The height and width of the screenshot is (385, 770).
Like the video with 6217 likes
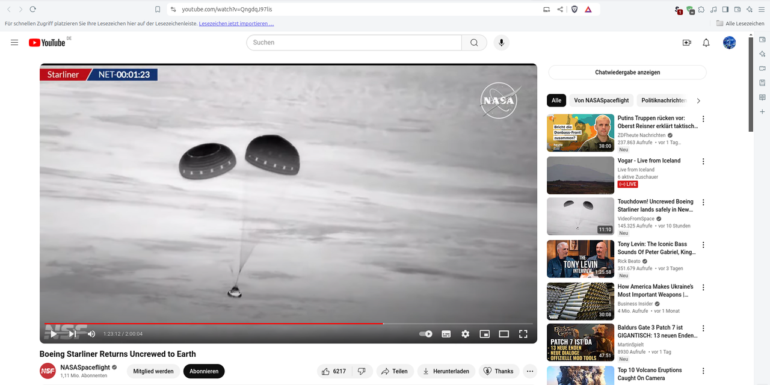[x=334, y=371]
